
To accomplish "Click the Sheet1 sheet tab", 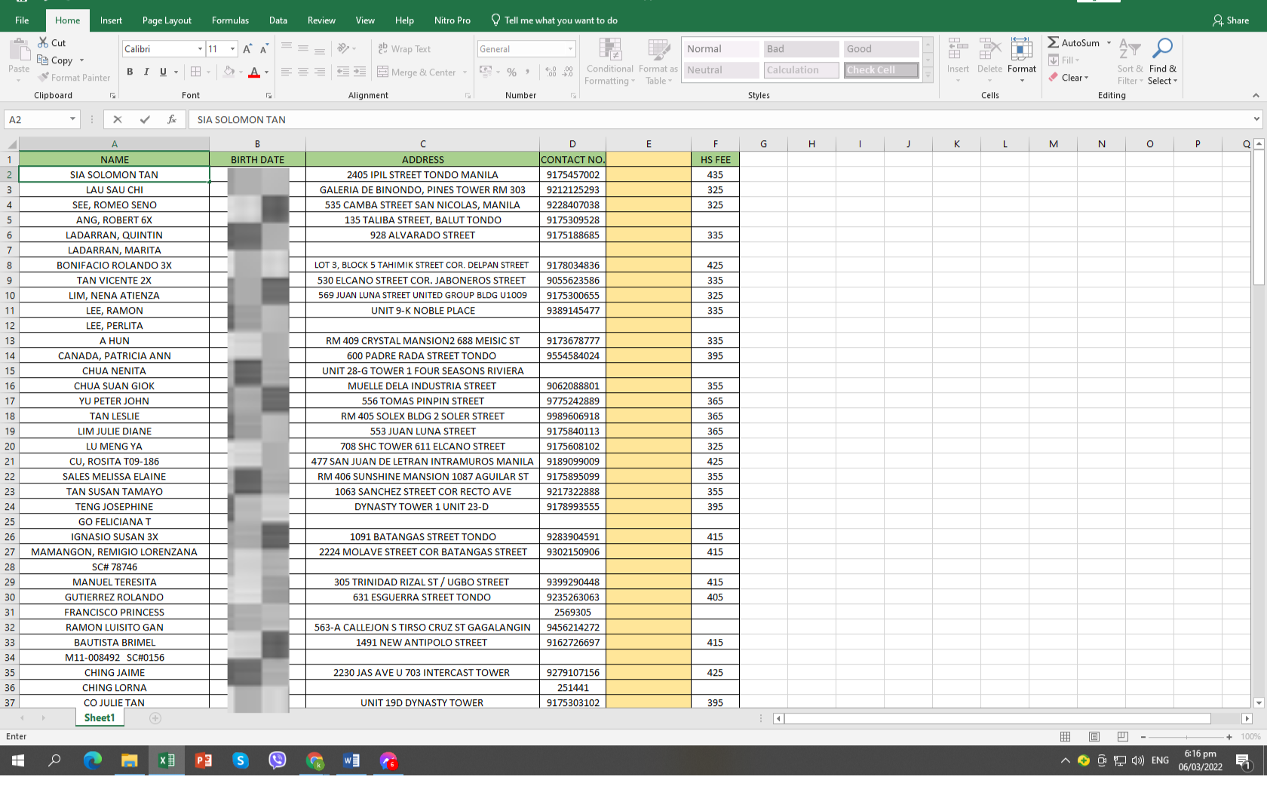I will point(100,718).
